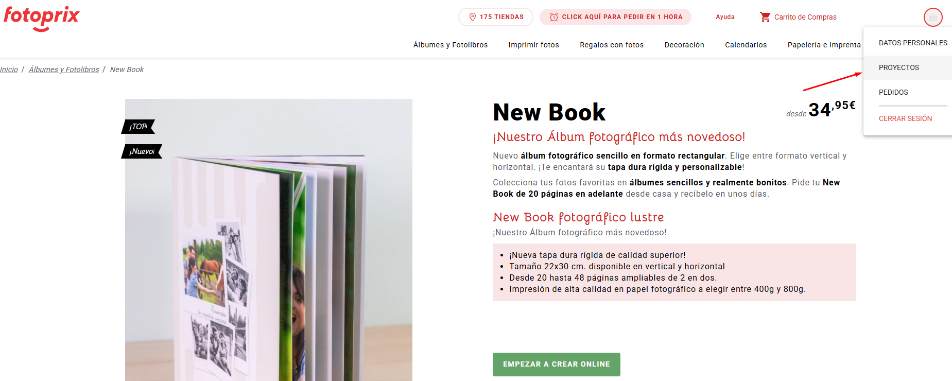Click the ¡Nuevo! badge on product image
952x381 pixels.
coord(142,151)
